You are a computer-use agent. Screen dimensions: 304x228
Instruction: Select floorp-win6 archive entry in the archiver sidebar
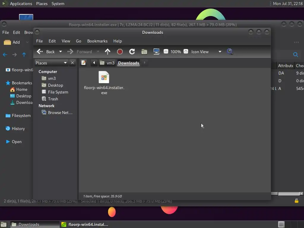19,70
